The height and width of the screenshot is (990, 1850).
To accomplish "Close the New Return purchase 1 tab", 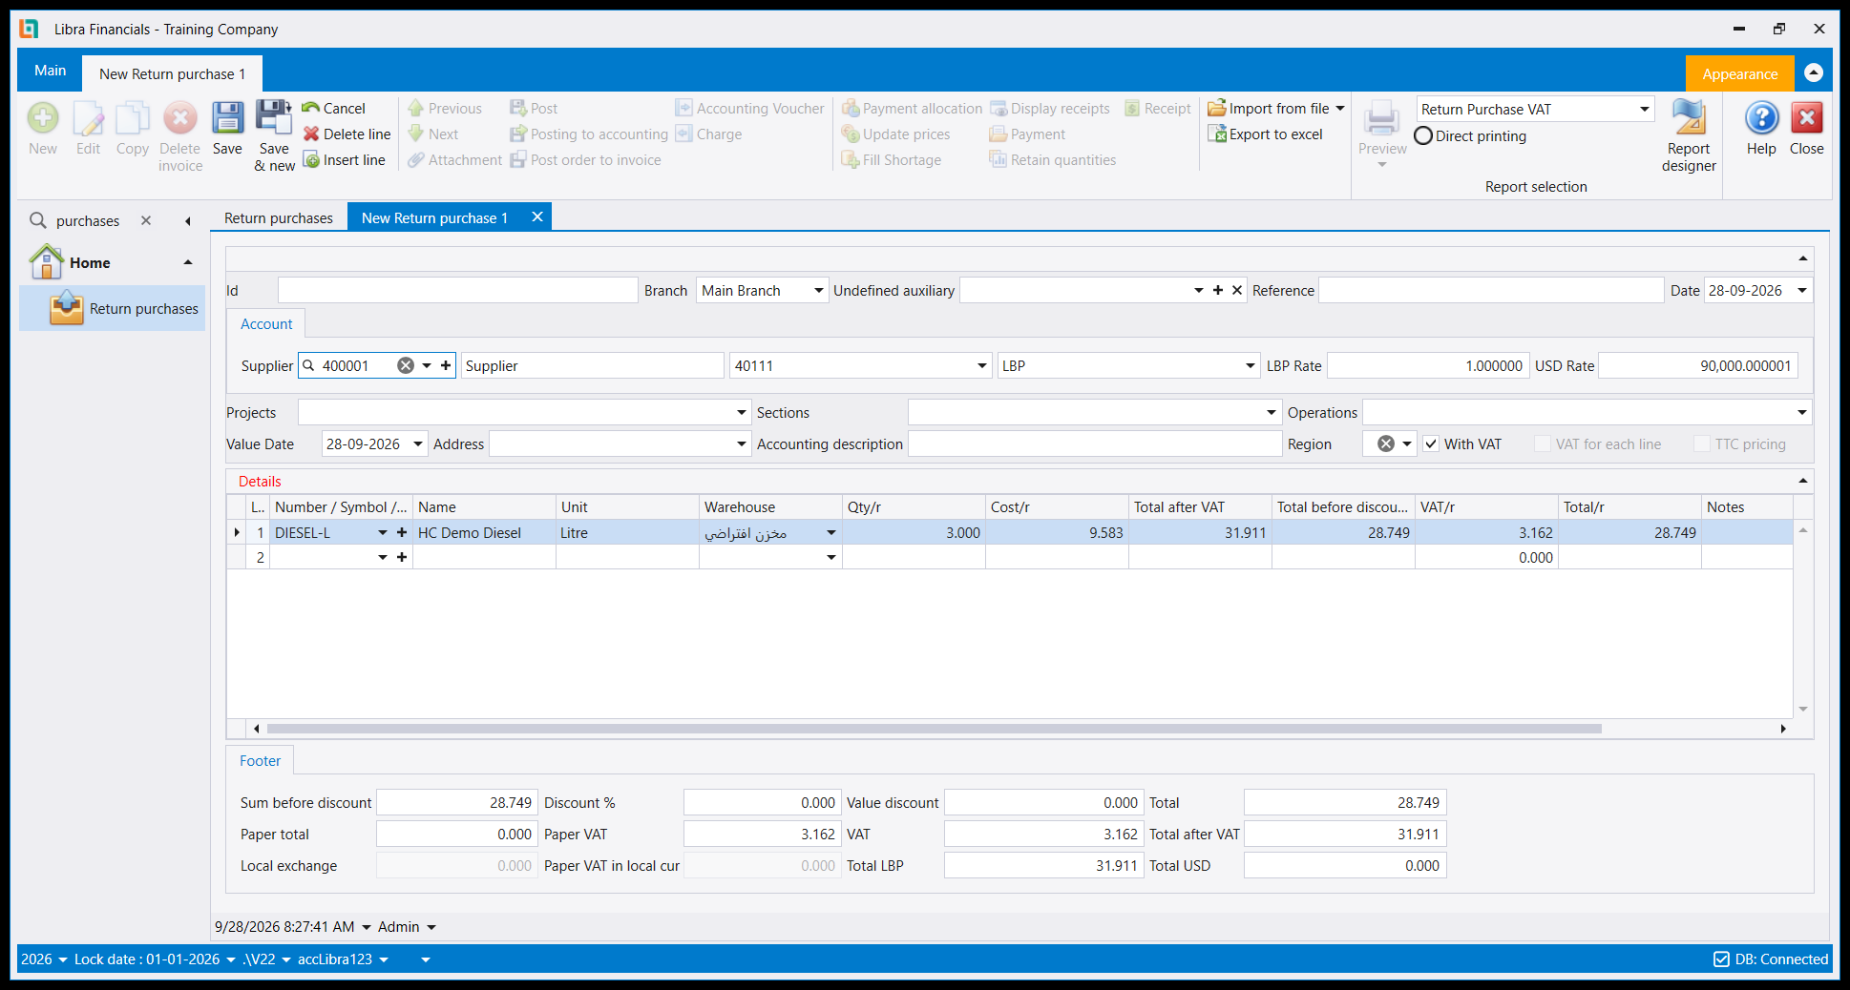I will 537,217.
